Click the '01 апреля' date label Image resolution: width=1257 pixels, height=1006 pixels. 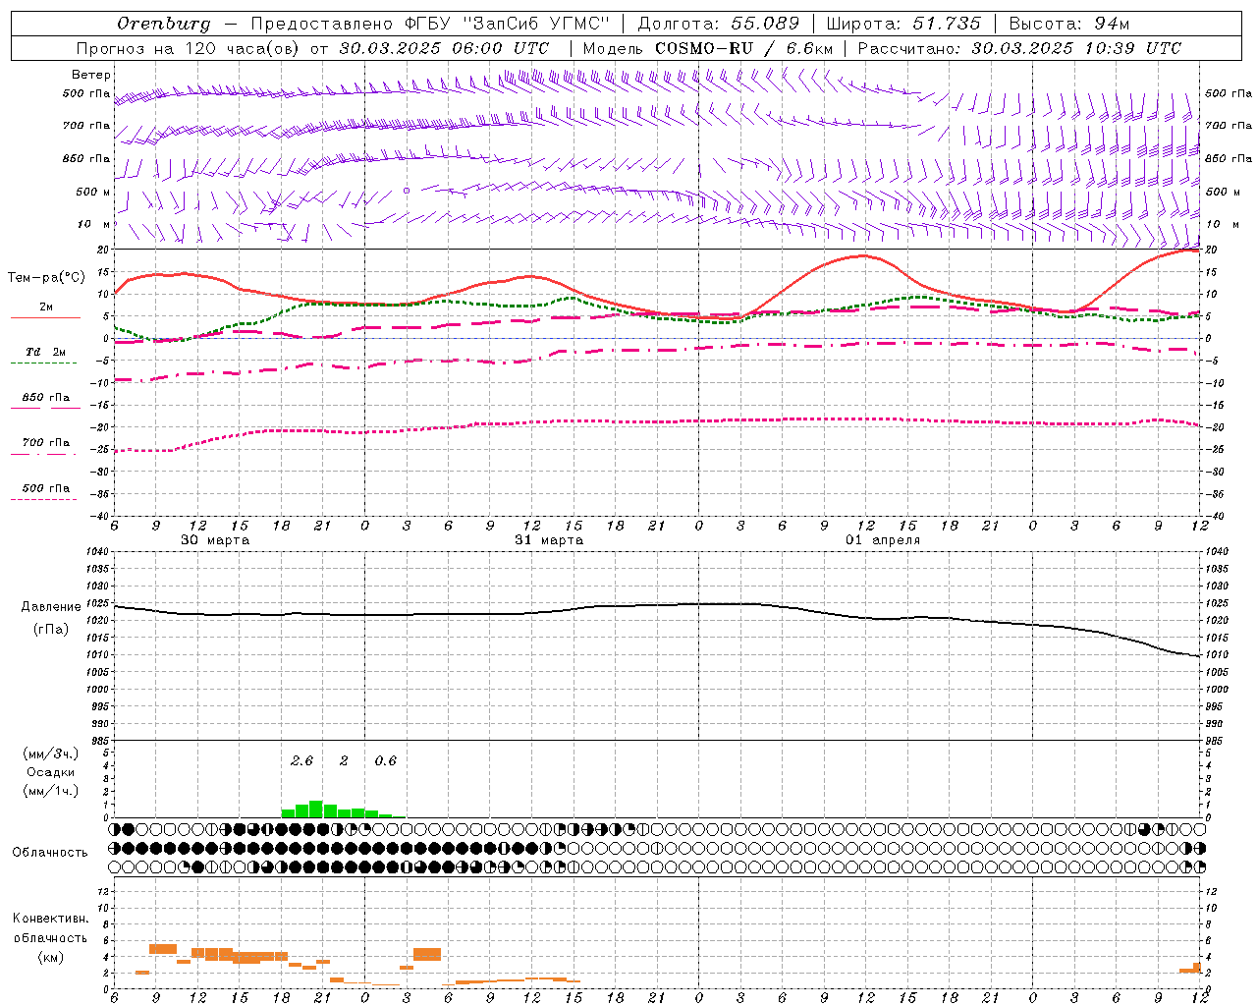[883, 540]
